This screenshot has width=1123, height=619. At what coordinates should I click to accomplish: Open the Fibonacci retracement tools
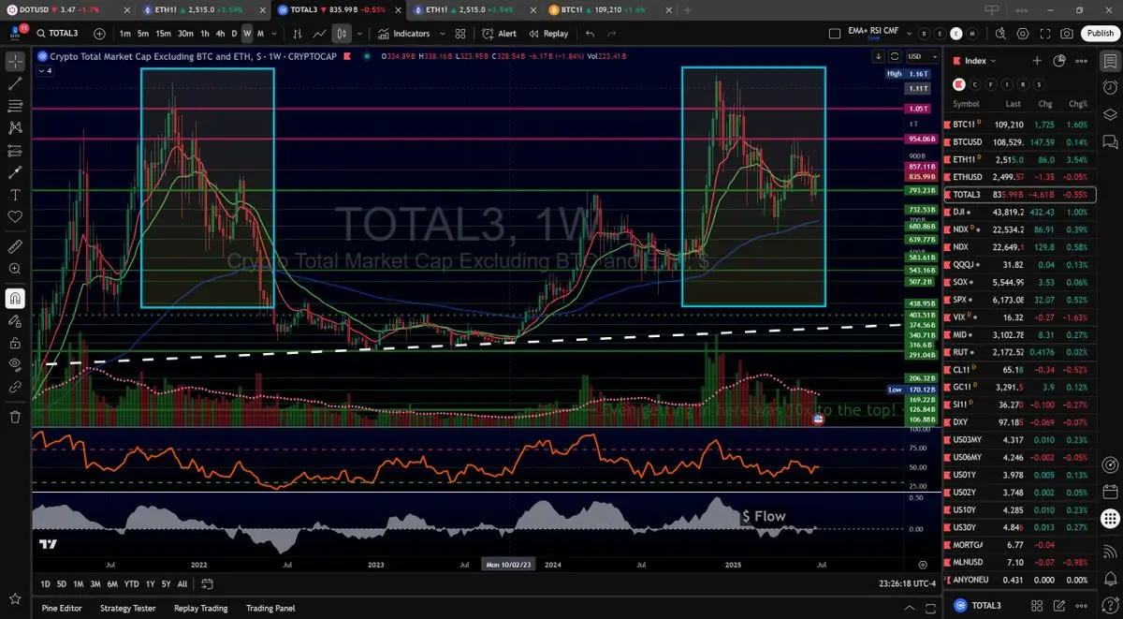[15, 106]
